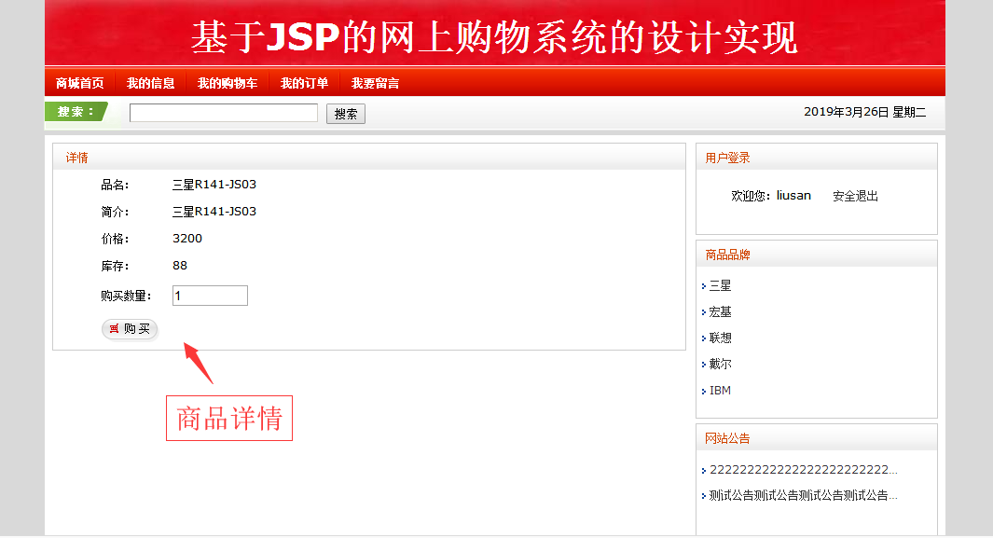The image size is (993, 538).
Task: Click the 价格： label
Action: [x=116, y=239]
